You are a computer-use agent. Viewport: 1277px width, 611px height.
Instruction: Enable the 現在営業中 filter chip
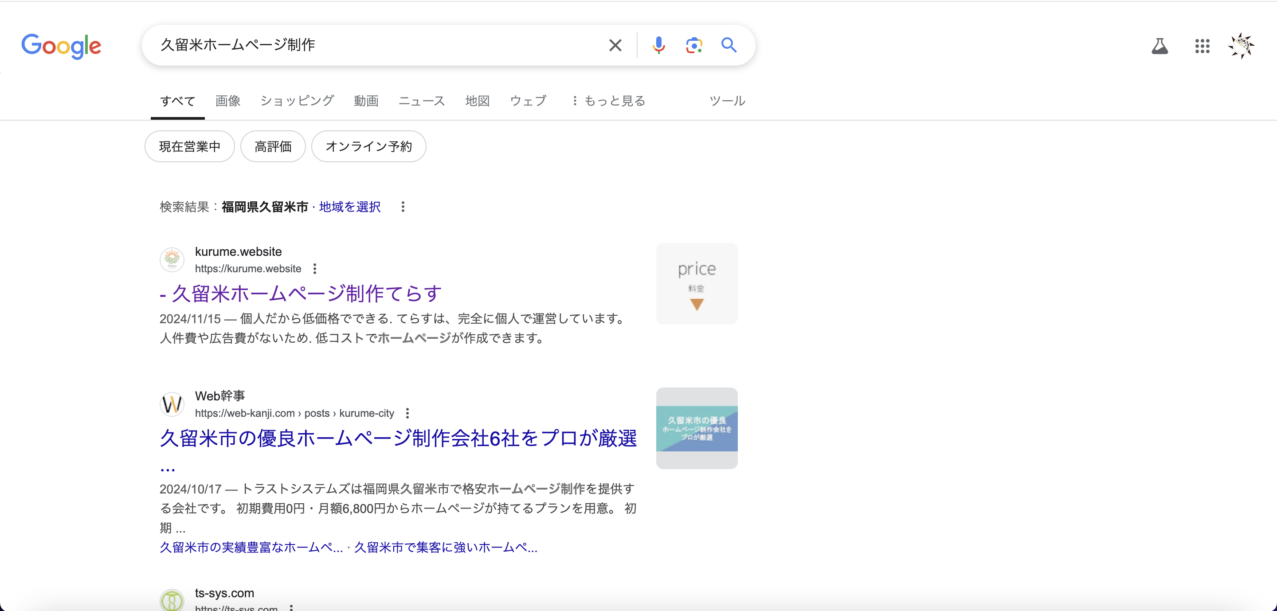[189, 146]
